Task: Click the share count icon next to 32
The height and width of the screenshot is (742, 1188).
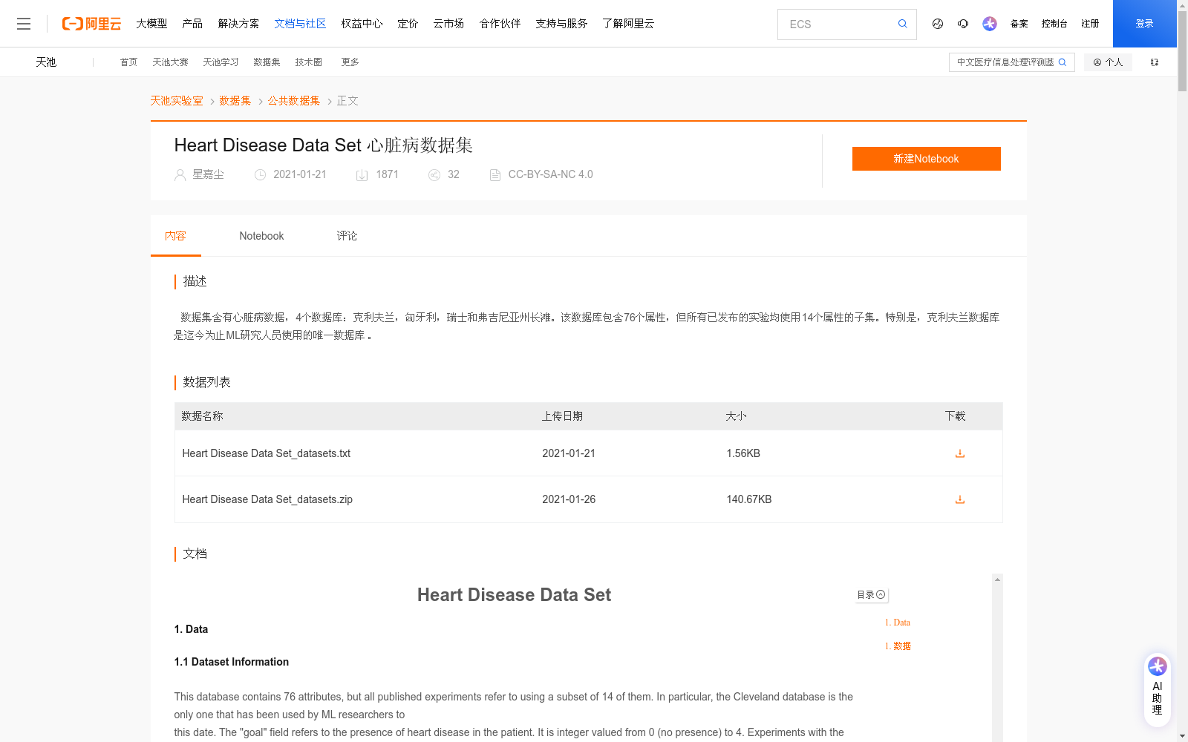Action: [x=434, y=175]
